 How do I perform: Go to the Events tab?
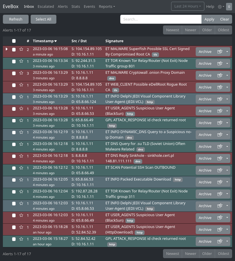click(89, 6)
